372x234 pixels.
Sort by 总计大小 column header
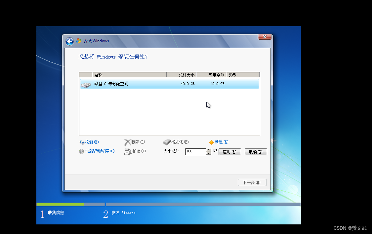point(182,75)
